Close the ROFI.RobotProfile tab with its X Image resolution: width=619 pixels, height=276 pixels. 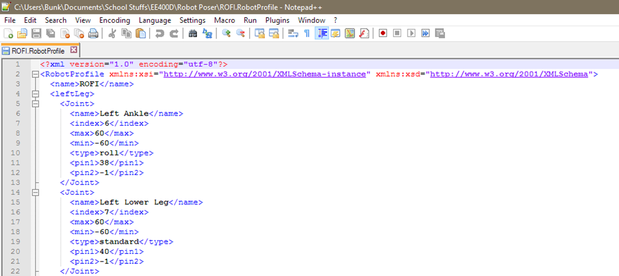(x=73, y=50)
